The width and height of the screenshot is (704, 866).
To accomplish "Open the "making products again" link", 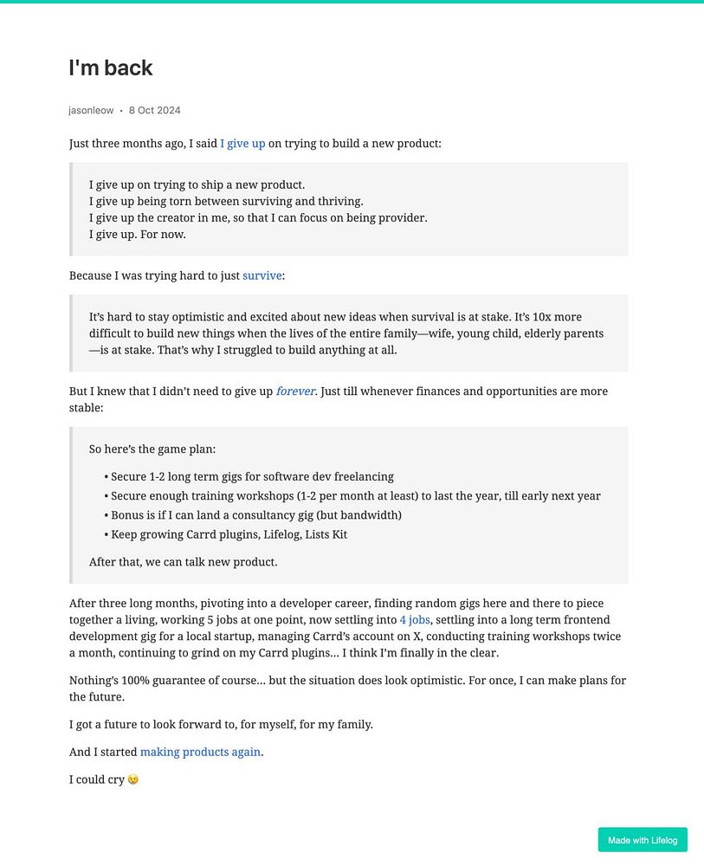I will tap(200, 753).
